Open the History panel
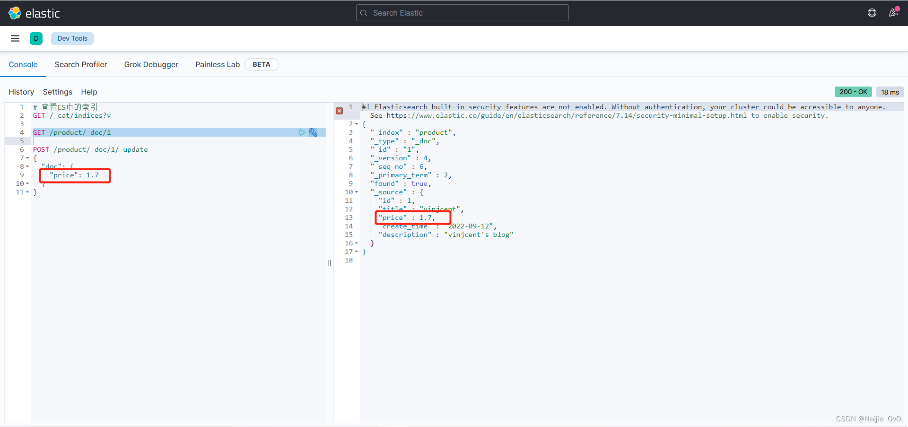This screenshot has height=427, width=908. point(21,92)
